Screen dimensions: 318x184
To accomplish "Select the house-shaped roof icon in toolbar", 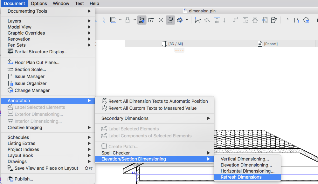I will coord(255,20).
